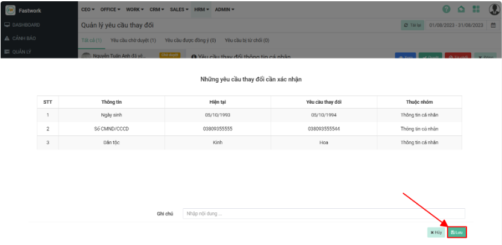
Task: Click the Hủy cancel button
Action: tap(436, 232)
